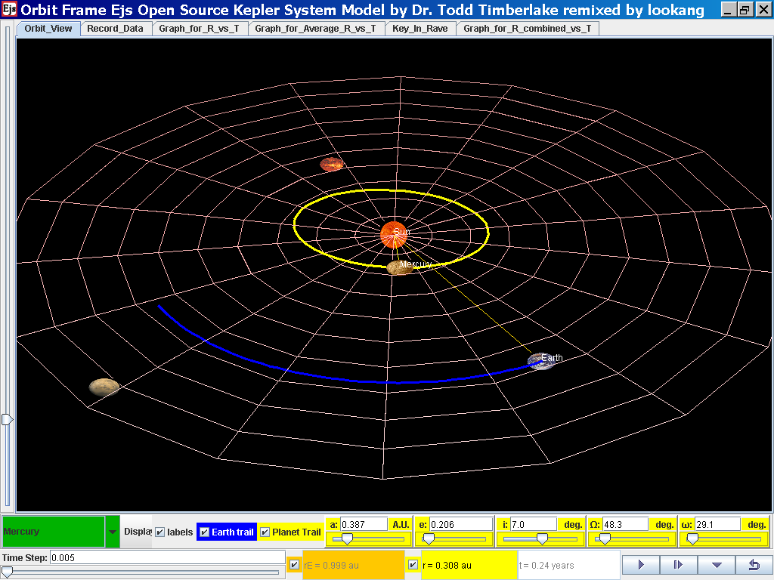Click the Time Step input field
The width and height of the screenshot is (774, 580).
point(166,557)
